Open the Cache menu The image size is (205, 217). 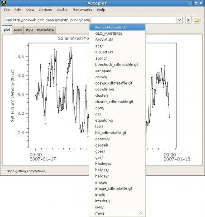pyautogui.click(x=62, y=10)
